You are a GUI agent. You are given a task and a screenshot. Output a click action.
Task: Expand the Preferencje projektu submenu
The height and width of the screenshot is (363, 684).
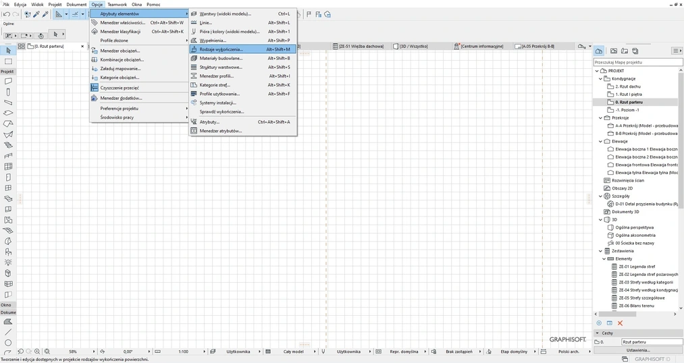(x=120, y=108)
